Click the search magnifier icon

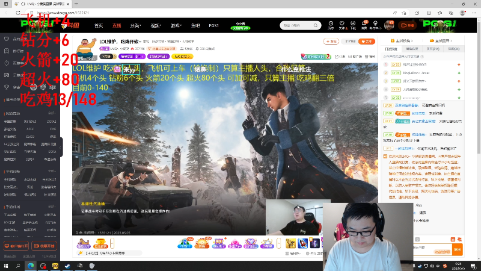point(316,25)
